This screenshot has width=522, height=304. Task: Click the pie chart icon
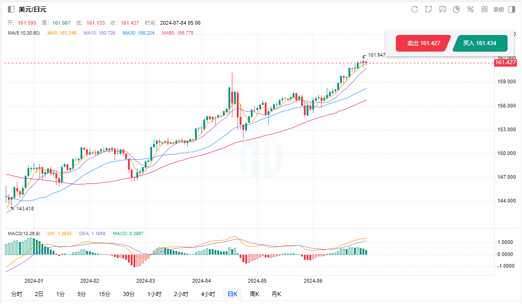456,9
